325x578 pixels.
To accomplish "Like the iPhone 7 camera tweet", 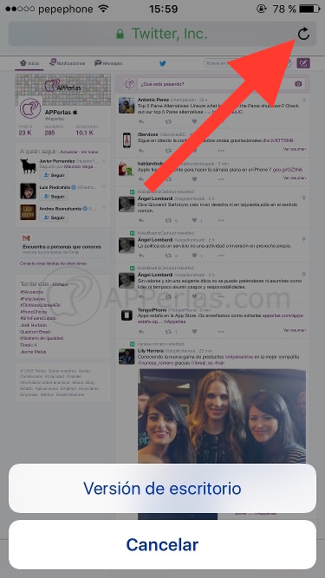I will 194,179.
